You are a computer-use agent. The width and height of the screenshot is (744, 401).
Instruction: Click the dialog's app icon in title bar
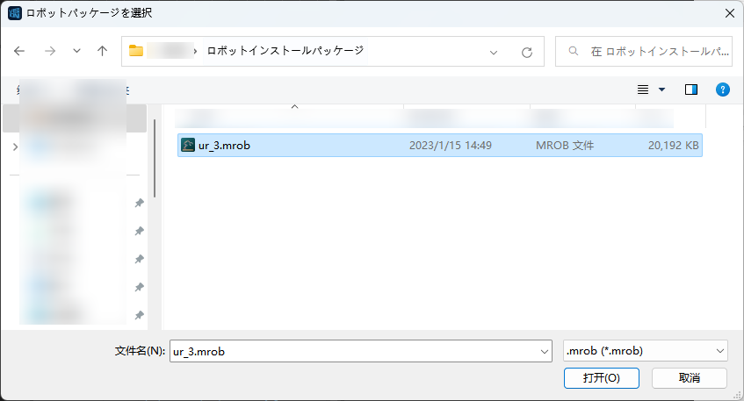coord(15,13)
